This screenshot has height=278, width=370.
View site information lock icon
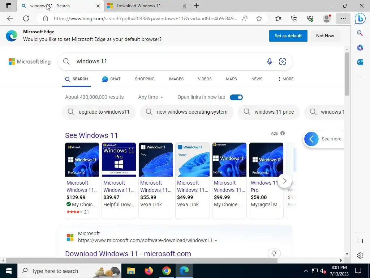tap(46, 18)
